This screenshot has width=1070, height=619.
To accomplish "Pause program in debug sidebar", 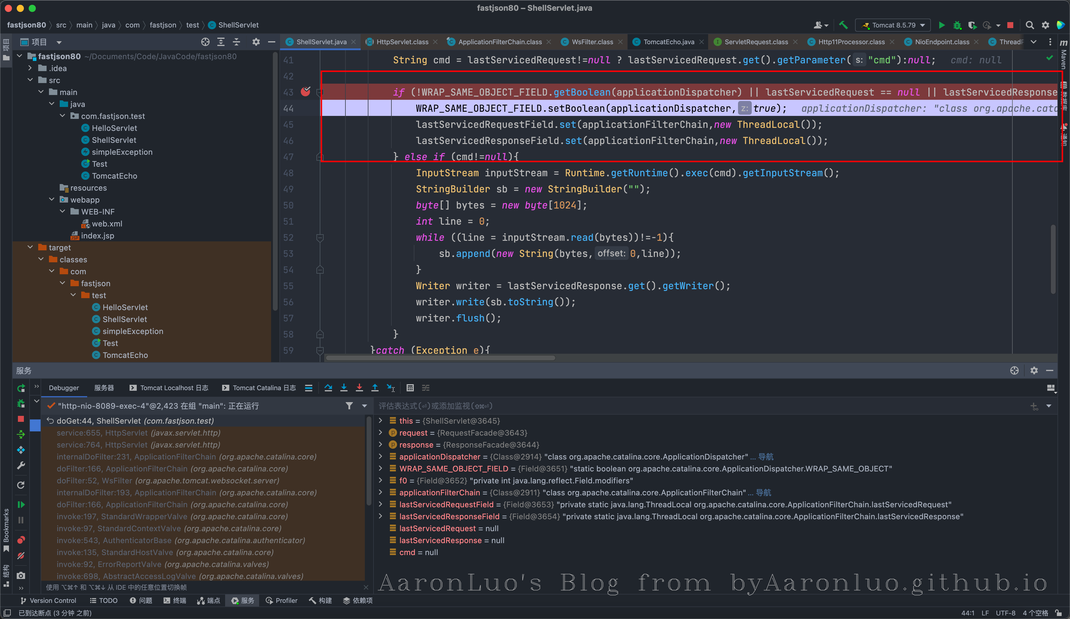I will 21,520.
